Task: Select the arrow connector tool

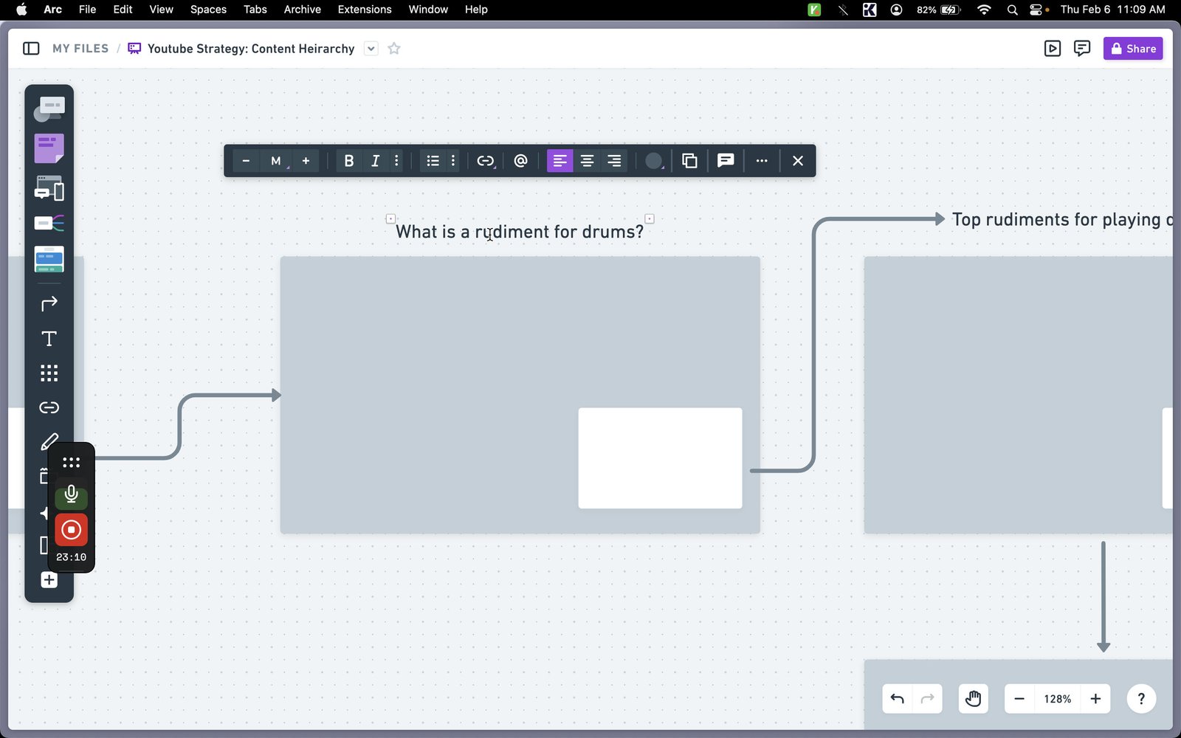Action: click(49, 303)
